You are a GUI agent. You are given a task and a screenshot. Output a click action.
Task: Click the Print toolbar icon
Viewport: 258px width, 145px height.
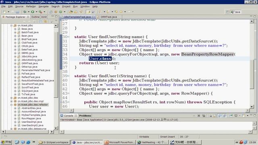tap(17, 12)
